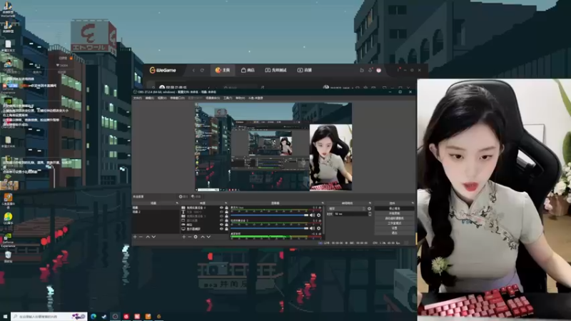The image size is (571, 321).
Task: Switch to WeGame Store tab
Action: 248,70
